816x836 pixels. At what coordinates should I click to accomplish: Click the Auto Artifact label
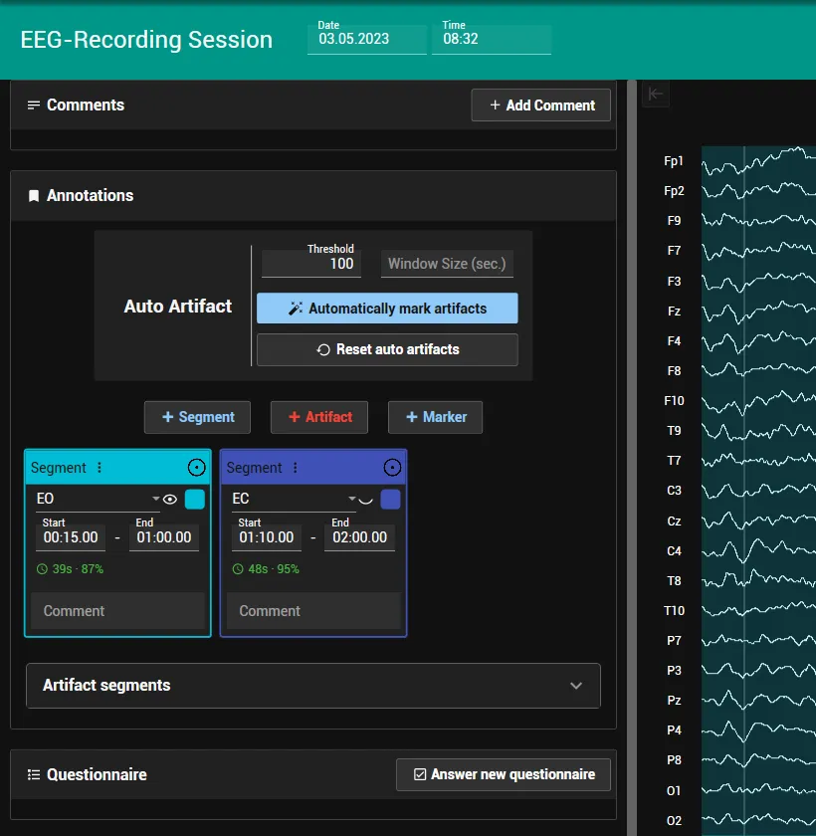tap(177, 307)
